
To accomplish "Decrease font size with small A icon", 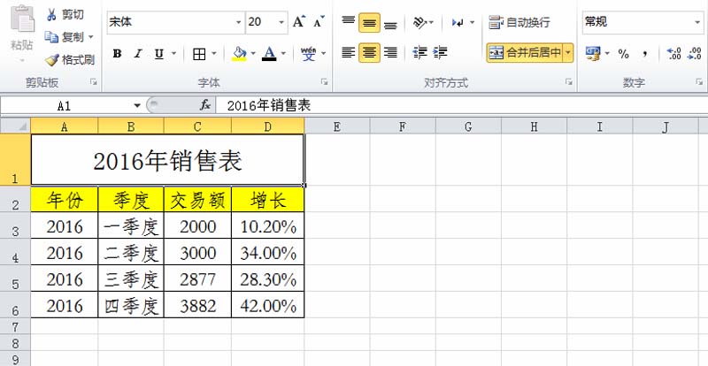I will pyautogui.click(x=319, y=22).
